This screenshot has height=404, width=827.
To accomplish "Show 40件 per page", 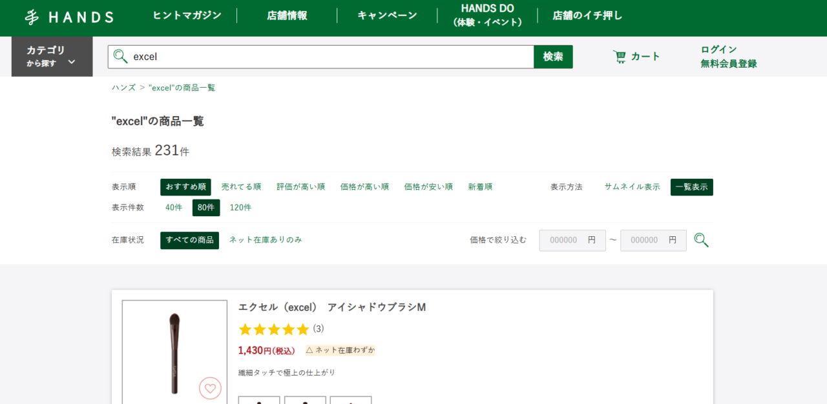I will pos(174,208).
